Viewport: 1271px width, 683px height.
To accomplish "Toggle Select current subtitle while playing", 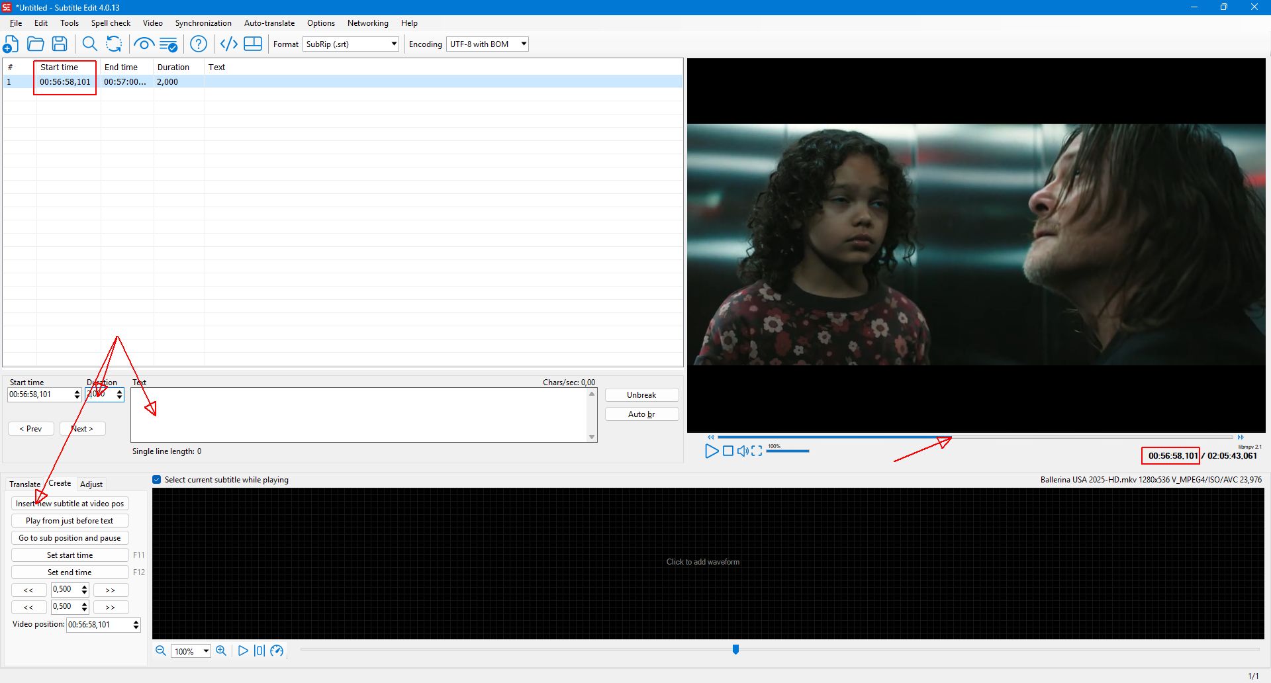I will point(157,480).
